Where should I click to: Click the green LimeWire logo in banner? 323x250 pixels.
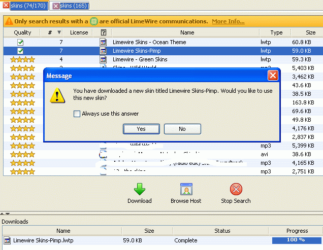pos(94,21)
